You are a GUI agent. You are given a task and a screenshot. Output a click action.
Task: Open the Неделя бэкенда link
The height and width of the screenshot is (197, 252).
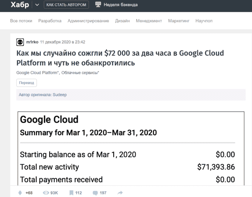click(121, 5)
